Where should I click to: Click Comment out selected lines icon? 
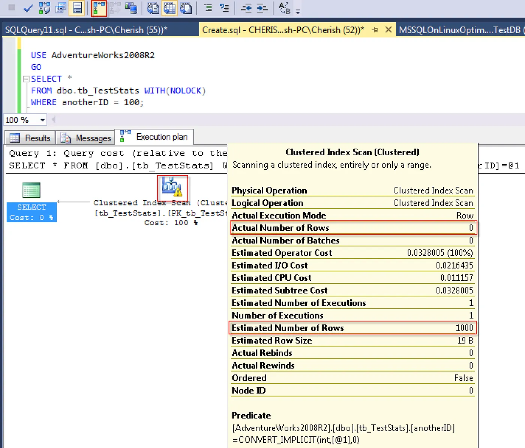pos(208,8)
